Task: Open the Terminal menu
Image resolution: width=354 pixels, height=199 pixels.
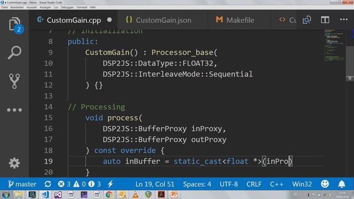Action: pyautogui.click(x=82, y=7)
